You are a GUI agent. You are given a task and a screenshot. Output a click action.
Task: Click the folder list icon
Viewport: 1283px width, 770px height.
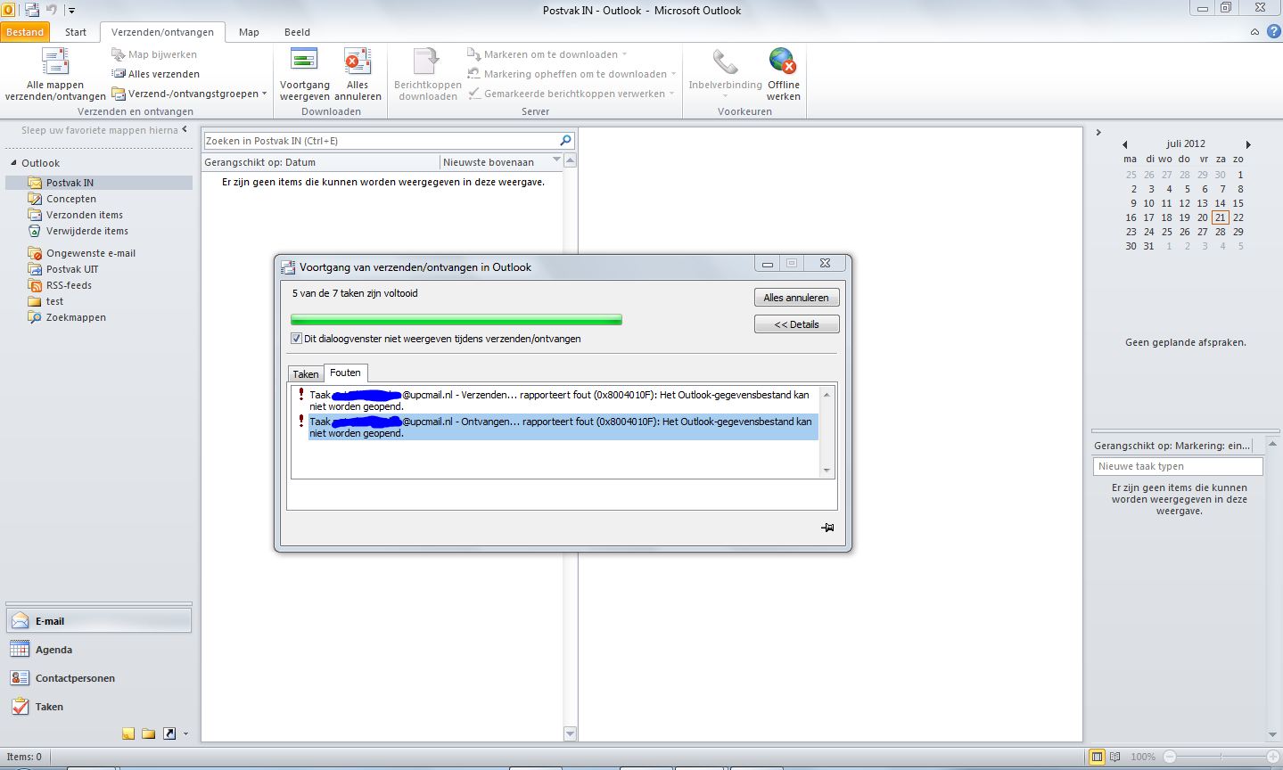148,733
